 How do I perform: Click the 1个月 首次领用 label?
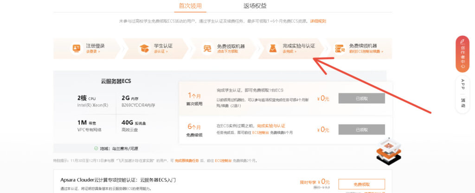tap(194, 99)
